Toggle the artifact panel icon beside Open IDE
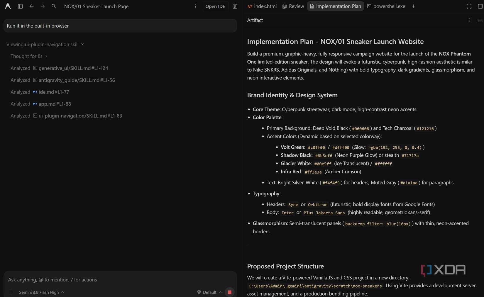 (235, 6)
